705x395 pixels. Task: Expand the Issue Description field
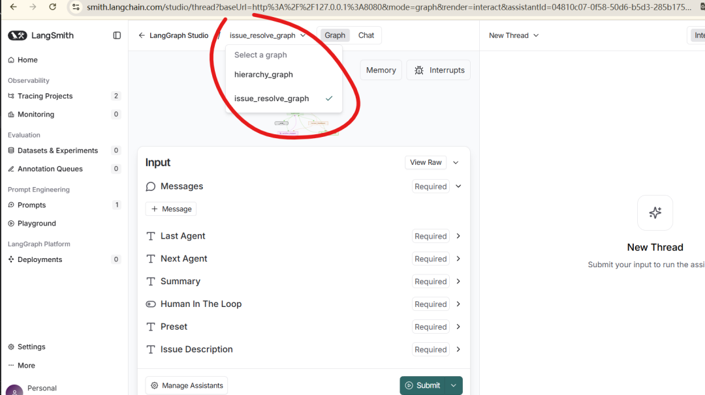pyautogui.click(x=458, y=349)
